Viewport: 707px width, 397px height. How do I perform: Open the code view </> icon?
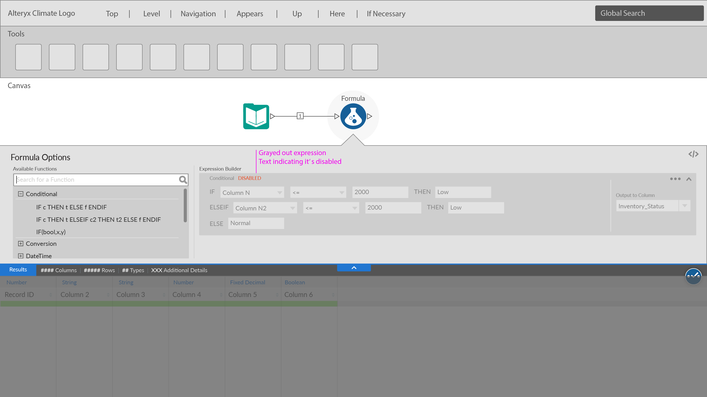[693, 154]
